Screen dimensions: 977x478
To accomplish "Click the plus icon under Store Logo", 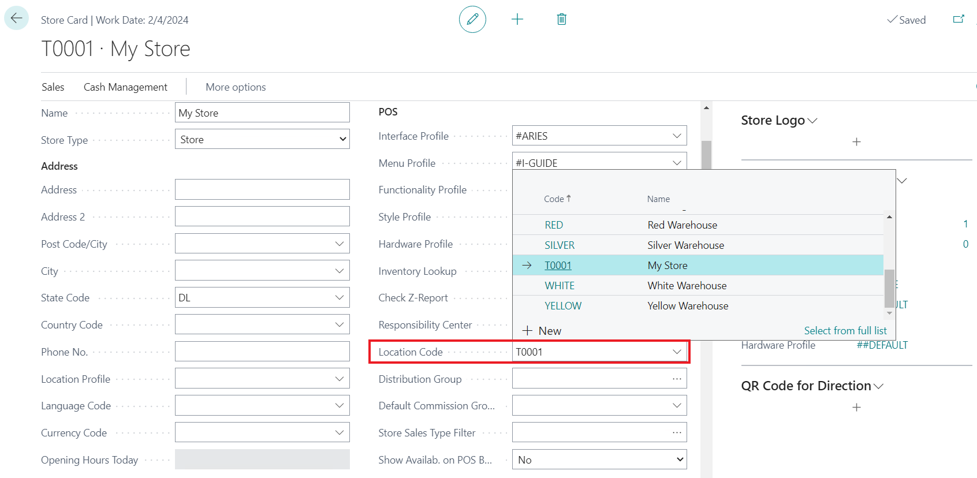I will pos(856,142).
